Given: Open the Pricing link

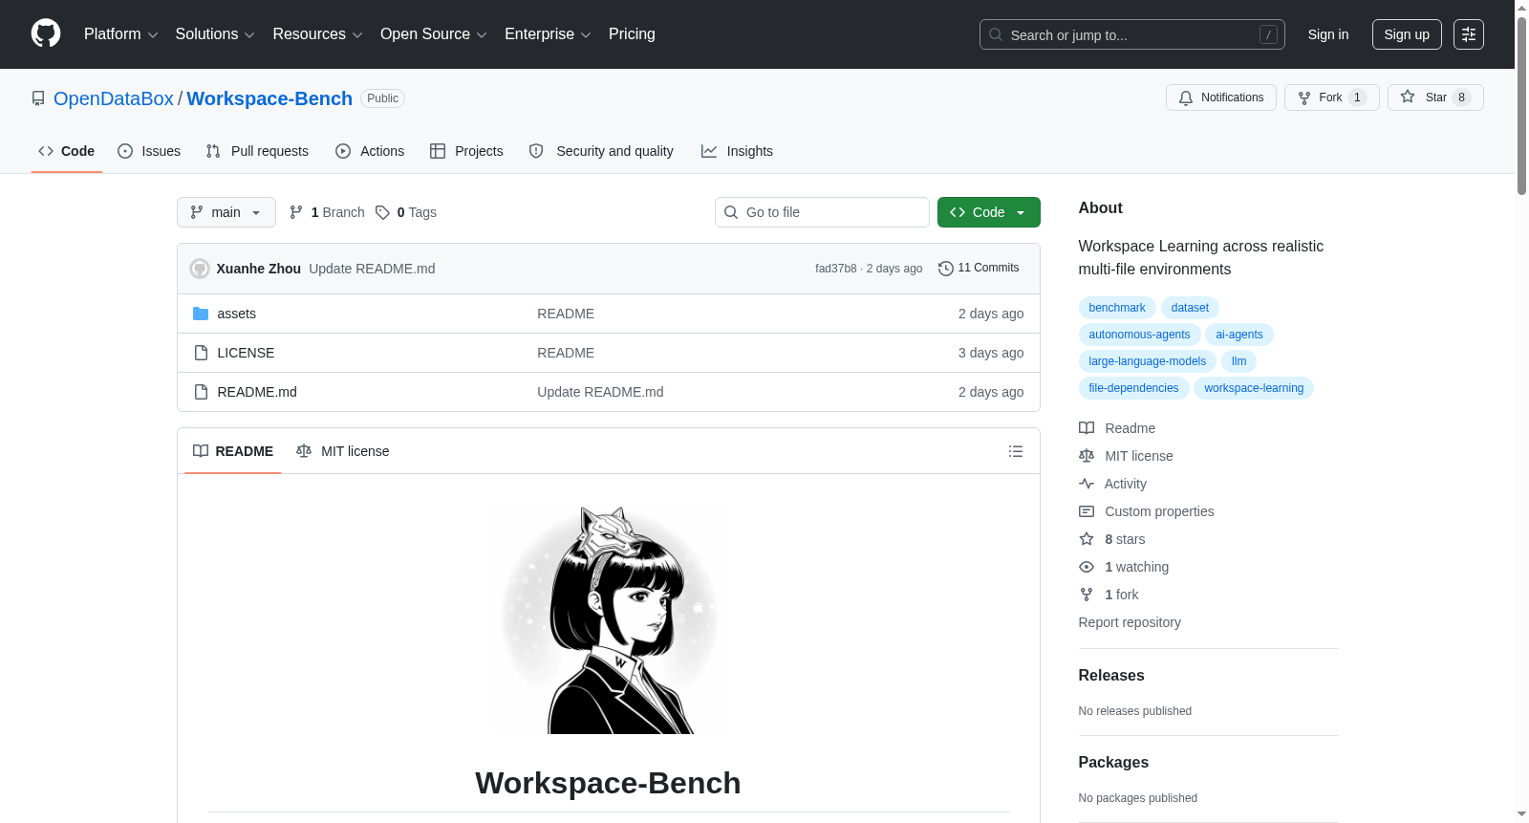Looking at the screenshot, I should point(632,34).
